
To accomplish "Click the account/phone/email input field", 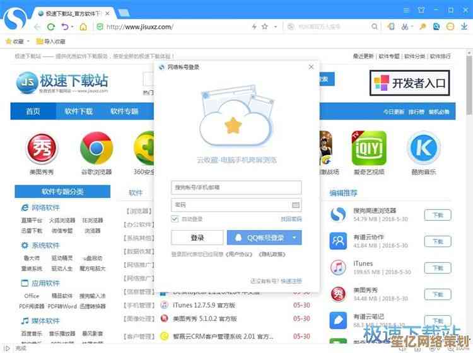I will coord(236,187).
